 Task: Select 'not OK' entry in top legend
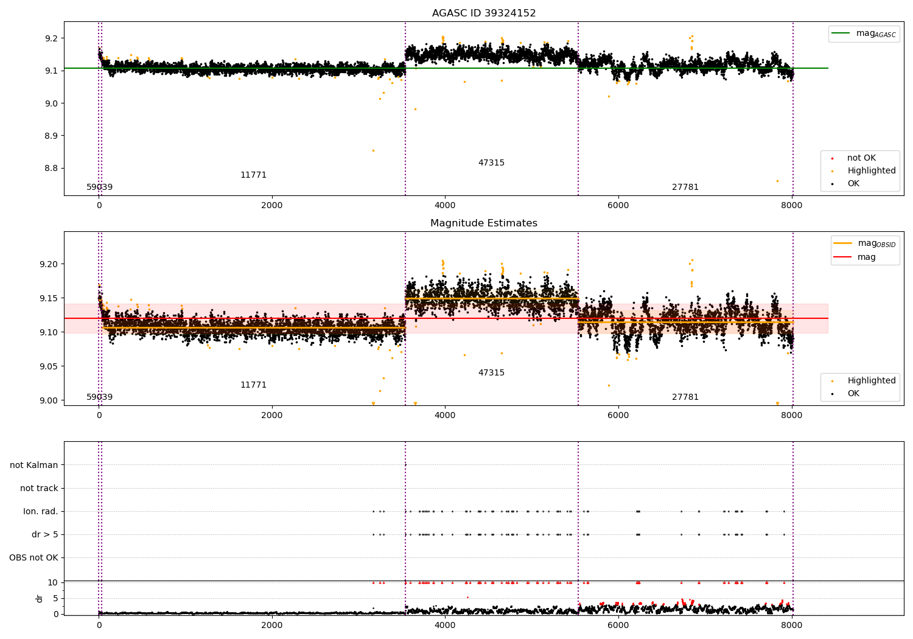point(861,158)
